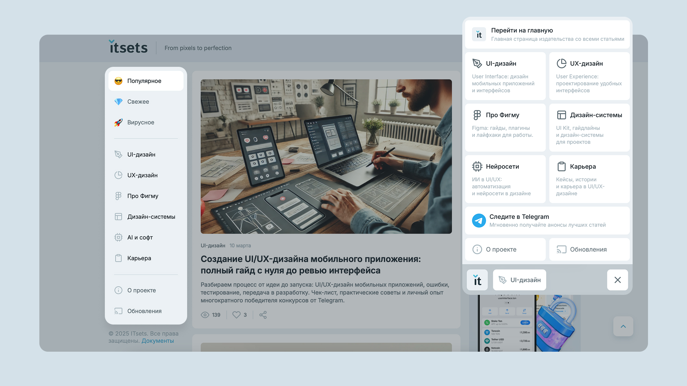Close the popup menu with the X button

[618, 280]
